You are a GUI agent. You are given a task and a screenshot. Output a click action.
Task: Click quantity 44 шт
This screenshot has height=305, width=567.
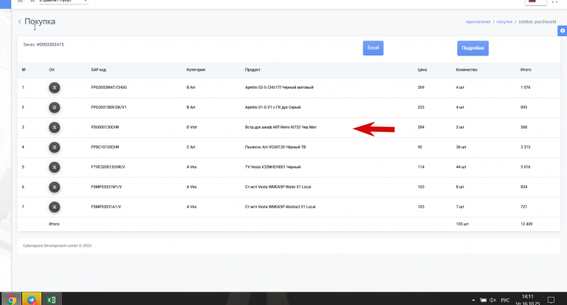461,167
